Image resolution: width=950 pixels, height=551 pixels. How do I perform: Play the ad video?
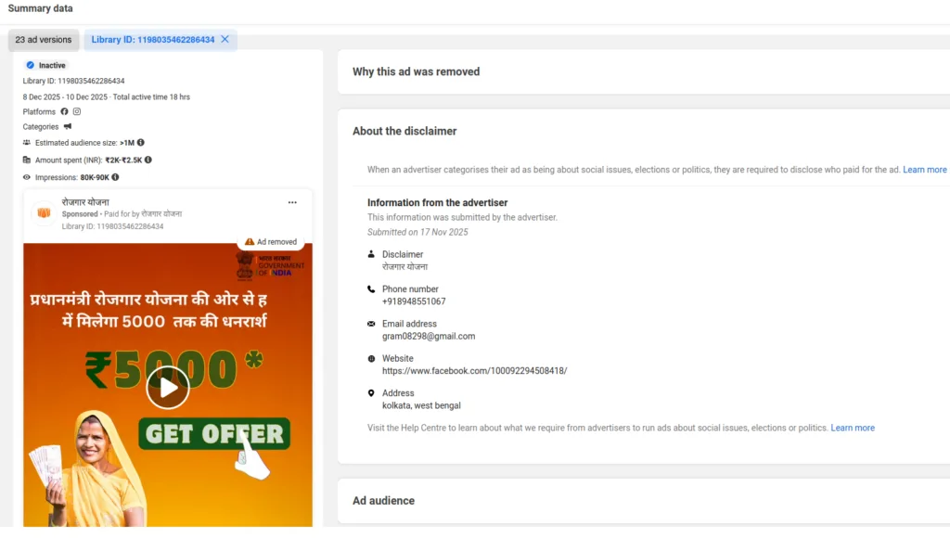(168, 388)
